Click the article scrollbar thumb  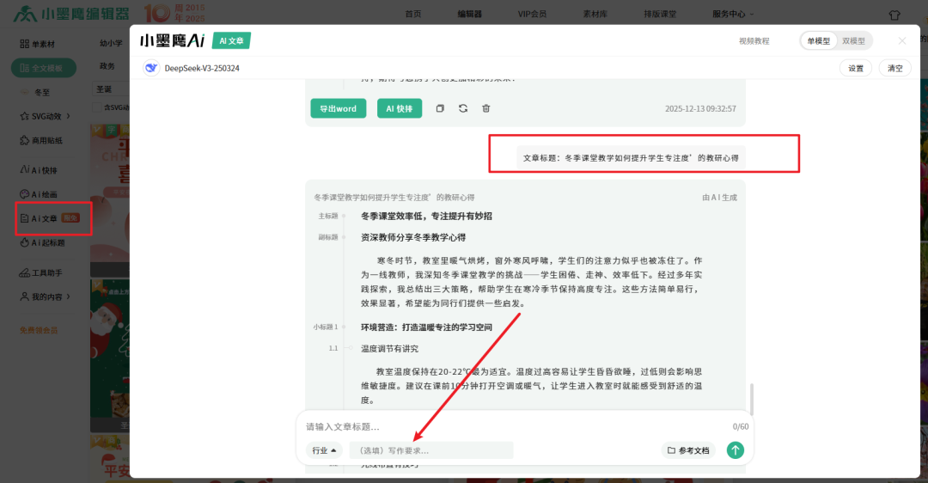click(x=752, y=400)
